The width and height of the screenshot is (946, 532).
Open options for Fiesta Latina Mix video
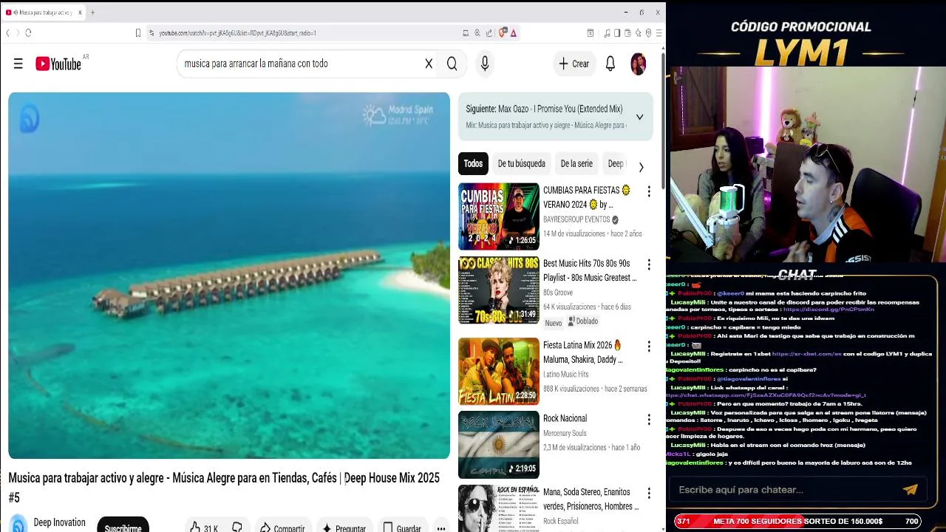pyautogui.click(x=649, y=347)
